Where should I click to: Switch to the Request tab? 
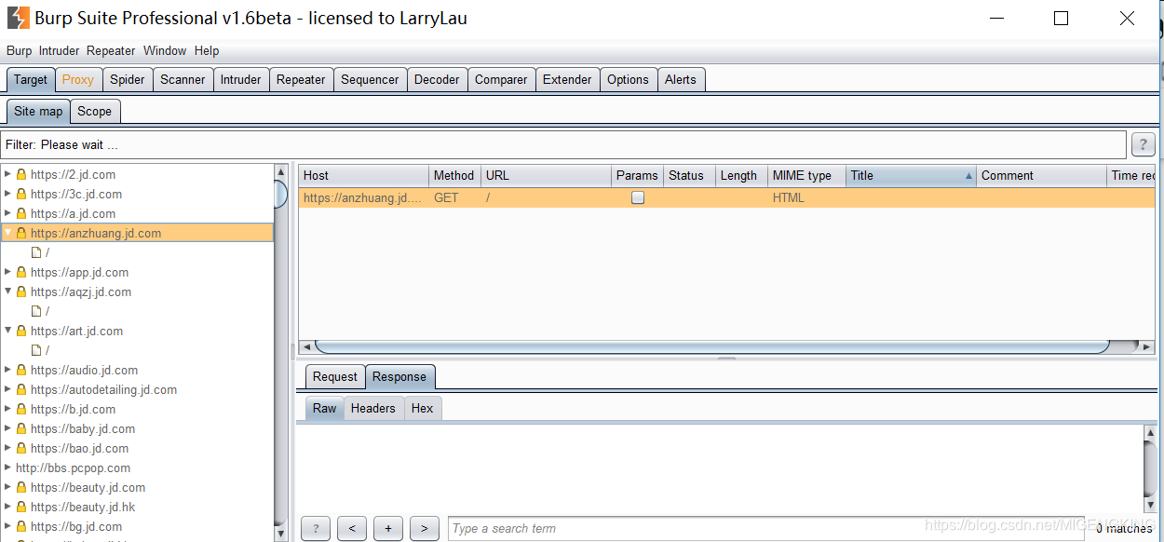pos(335,376)
